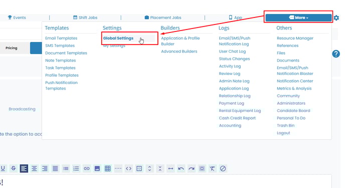Open SMS Templates
Viewport: 345px width, 188px height.
(60, 45)
